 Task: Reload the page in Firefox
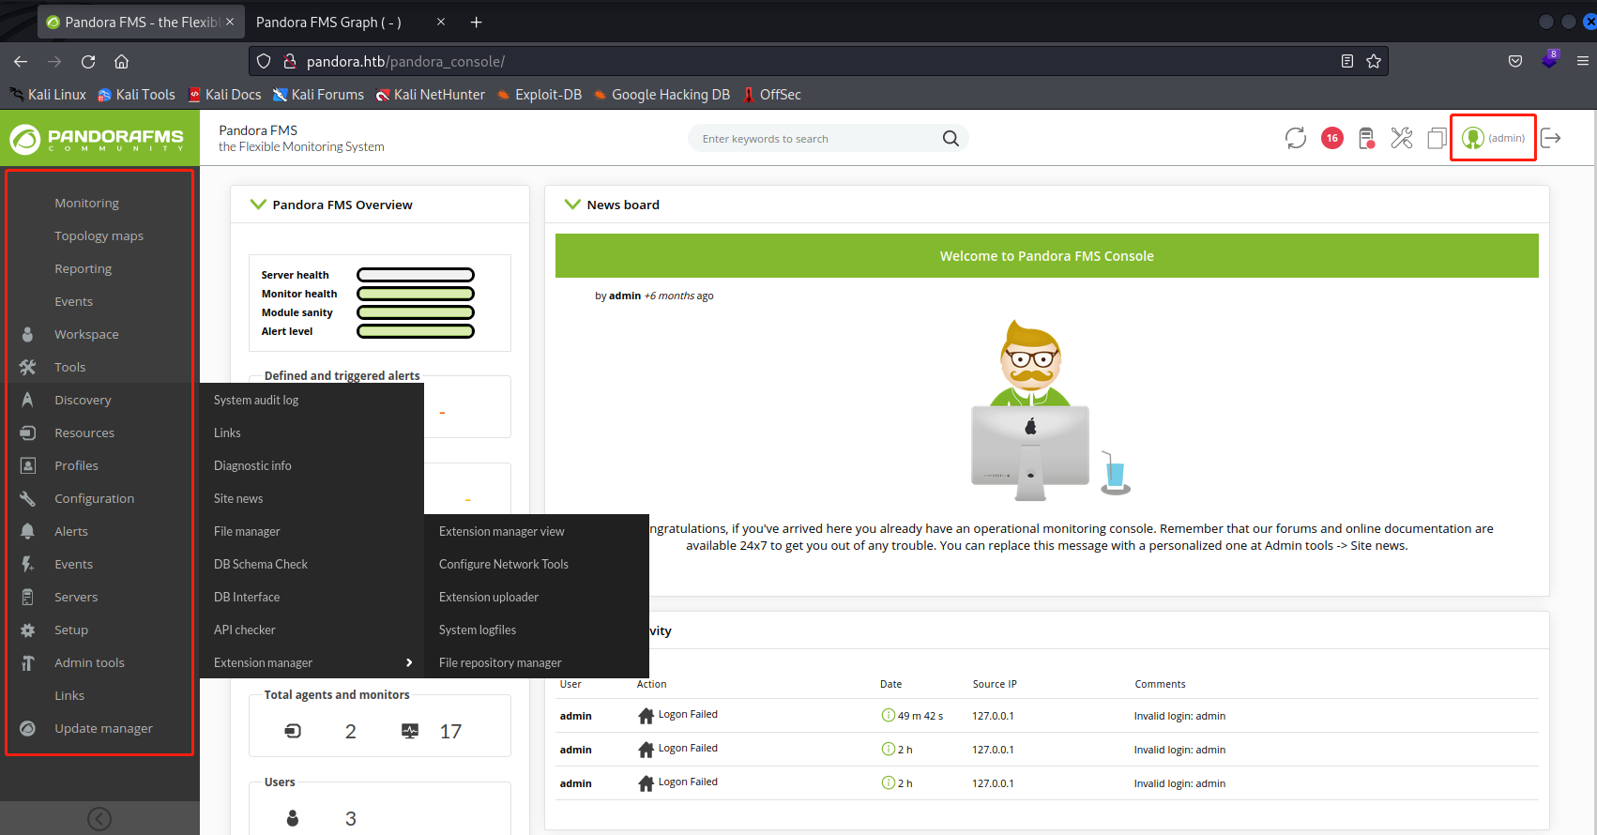click(x=88, y=61)
